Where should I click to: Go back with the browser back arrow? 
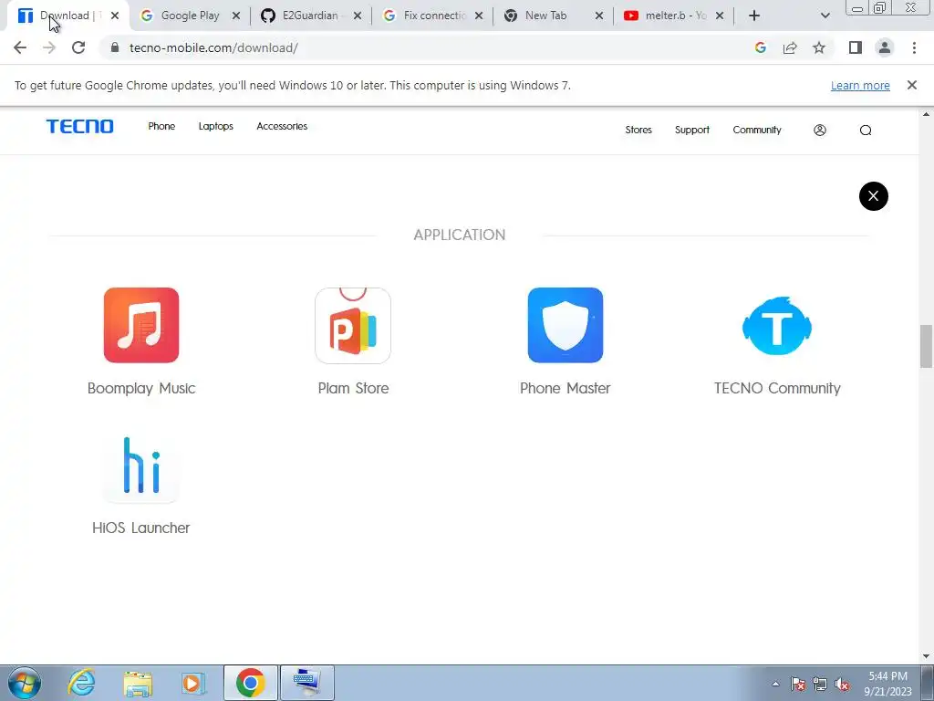coord(20,47)
